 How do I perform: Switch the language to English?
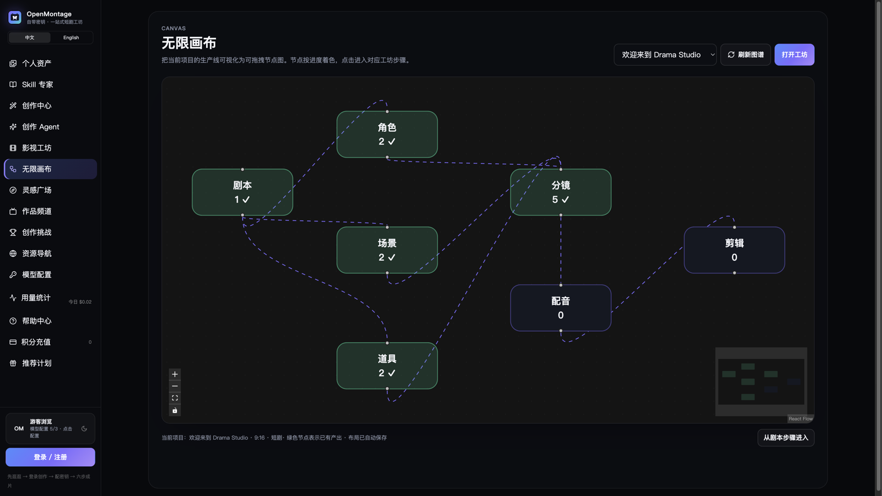tap(71, 37)
